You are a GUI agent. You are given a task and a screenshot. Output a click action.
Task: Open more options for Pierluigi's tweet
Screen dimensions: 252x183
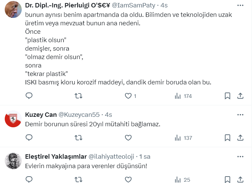point(240,5)
